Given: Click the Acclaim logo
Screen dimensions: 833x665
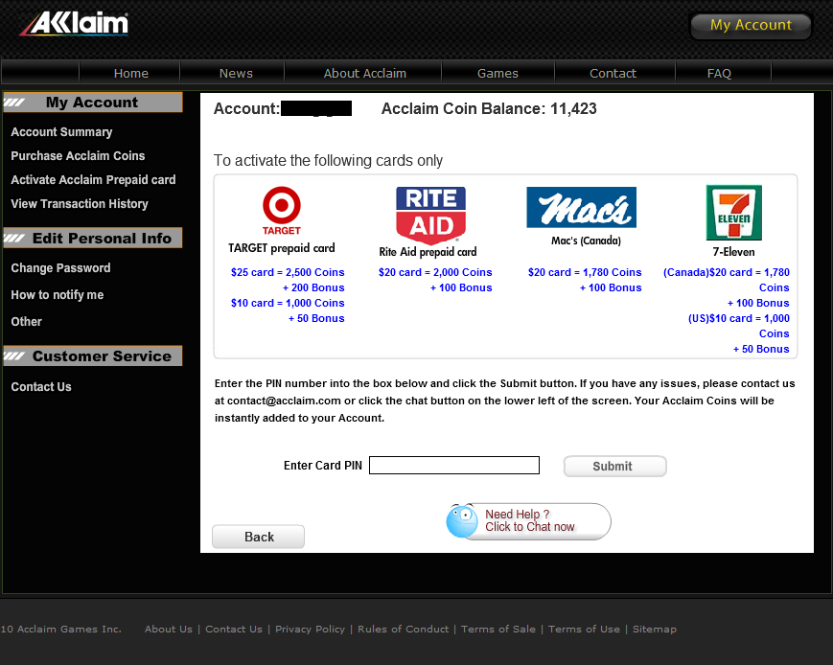Looking at the screenshot, I should (x=75, y=24).
